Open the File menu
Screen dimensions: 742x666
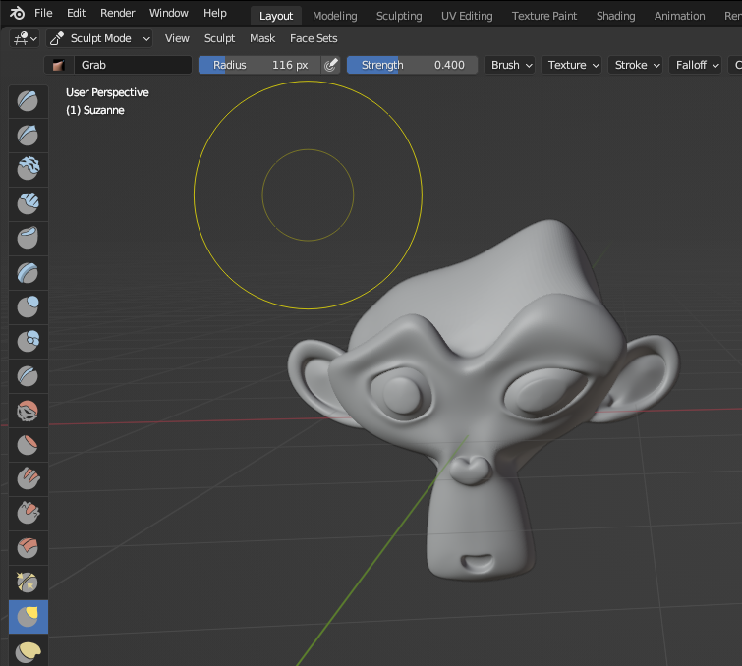43,13
